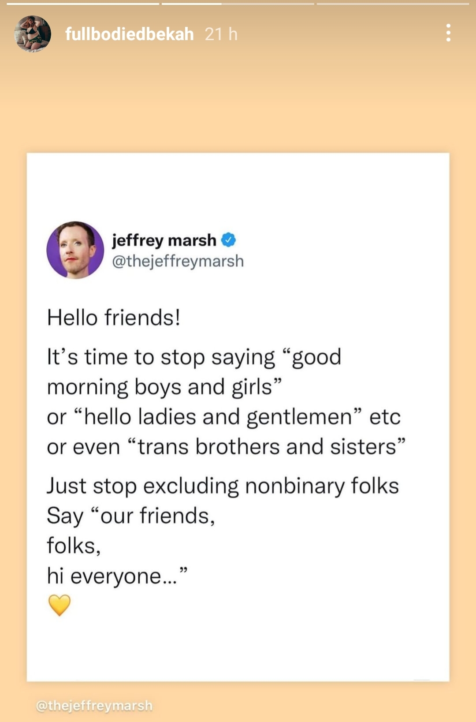Tap the "hello ladies and gentlemen" line

(224, 417)
